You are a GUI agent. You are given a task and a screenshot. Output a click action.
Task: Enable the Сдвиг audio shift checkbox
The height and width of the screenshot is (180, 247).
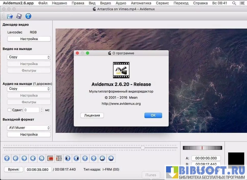tap(9, 110)
